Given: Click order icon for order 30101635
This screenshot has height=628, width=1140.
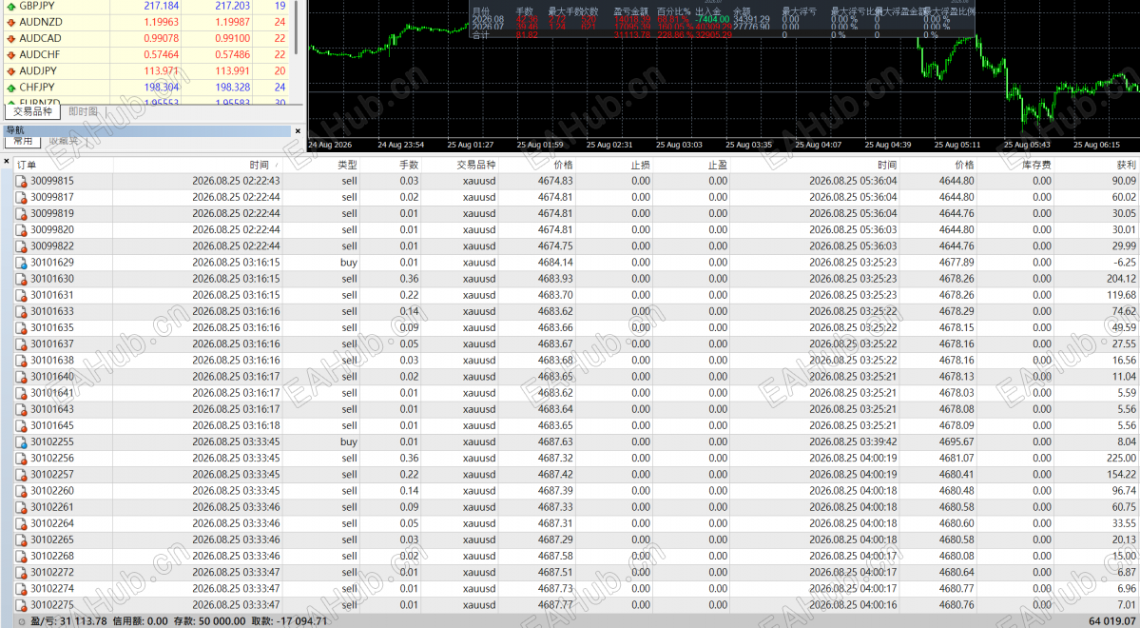Looking at the screenshot, I should pyautogui.click(x=22, y=327).
